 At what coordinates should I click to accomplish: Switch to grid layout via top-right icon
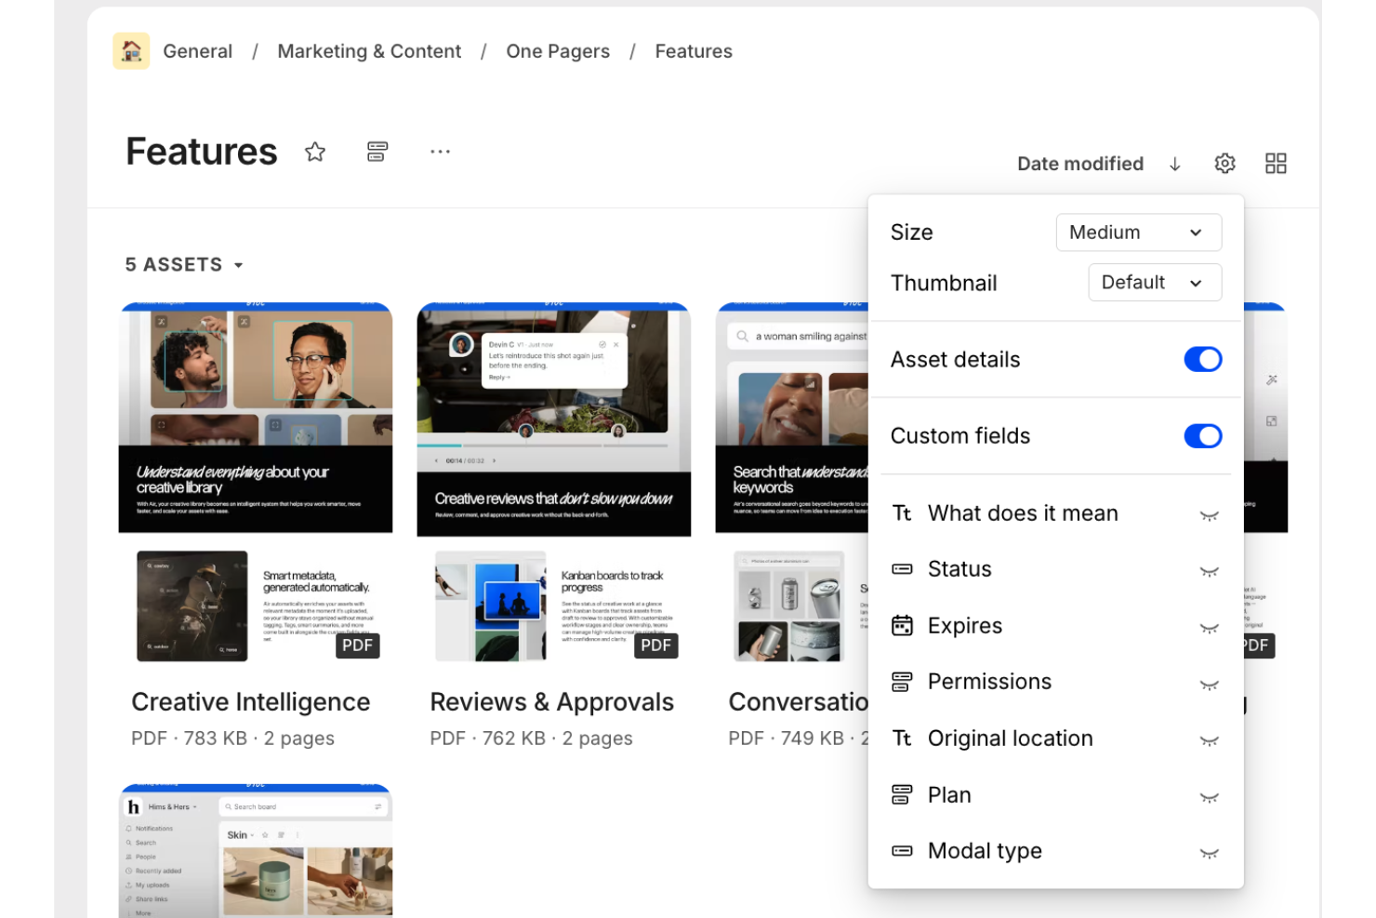(x=1275, y=163)
